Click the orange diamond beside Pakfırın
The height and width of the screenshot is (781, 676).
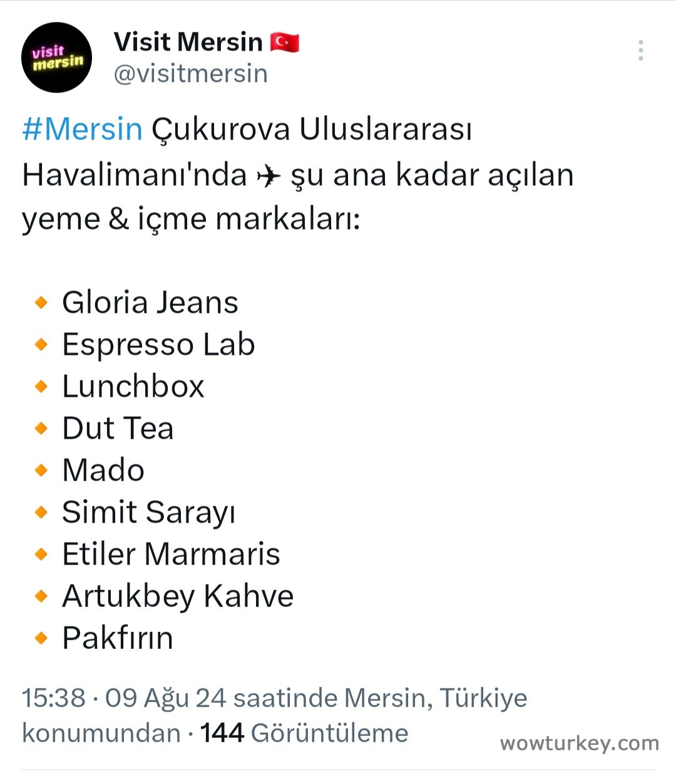pos(41,638)
